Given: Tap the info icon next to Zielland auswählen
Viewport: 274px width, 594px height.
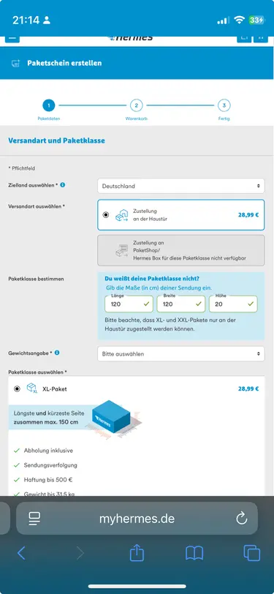Looking at the screenshot, I should pos(62,185).
